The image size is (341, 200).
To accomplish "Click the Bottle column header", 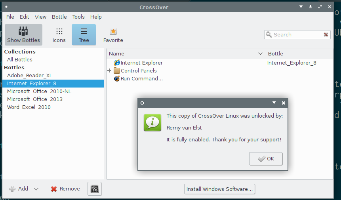I will [x=276, y=54].
